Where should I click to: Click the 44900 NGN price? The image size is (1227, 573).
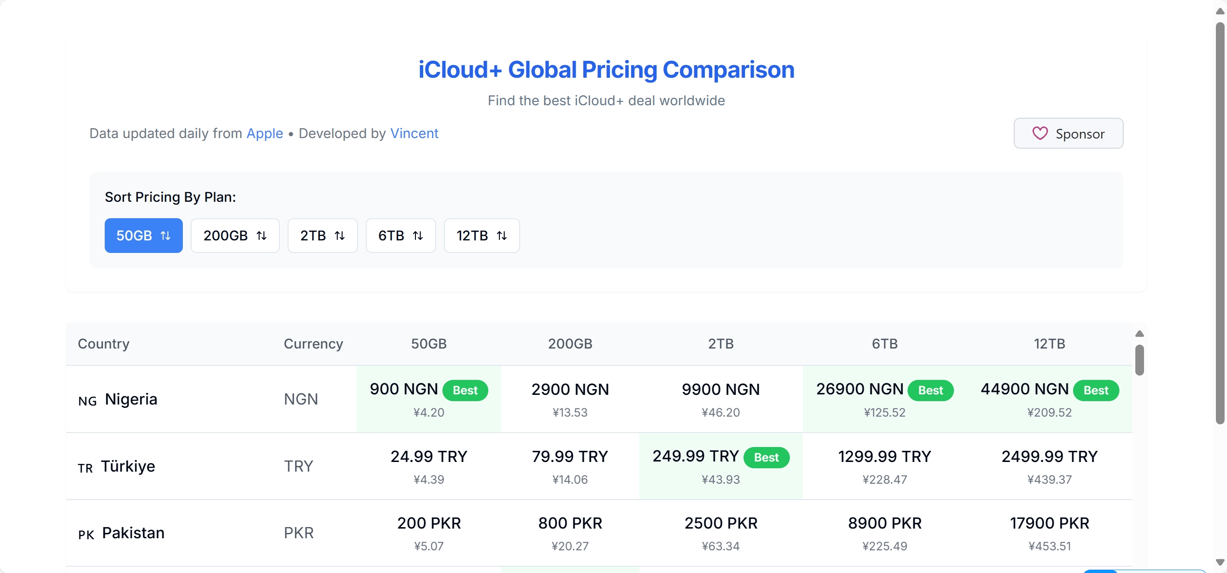coord(1024,389)
